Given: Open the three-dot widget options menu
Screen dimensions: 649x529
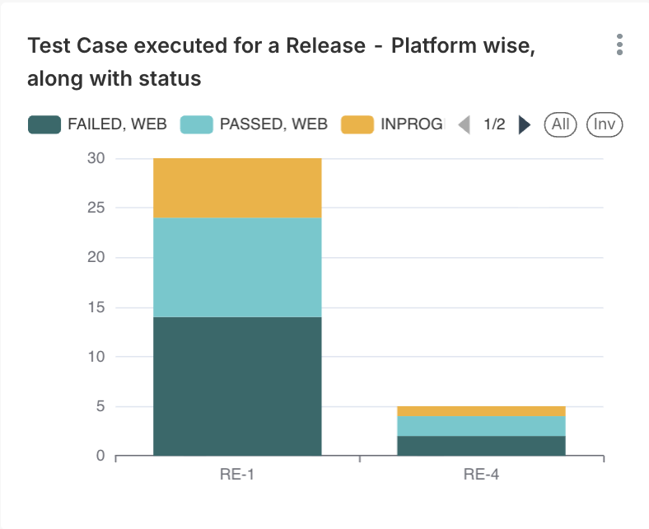Looking at the screenshot, I should [619, 45].
